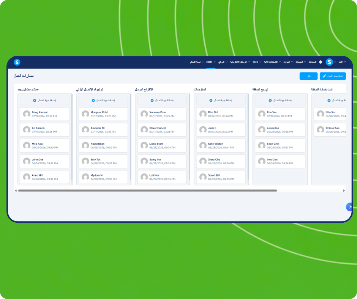Viewport: 357px width, 299px height.
Task: Click Sean Chill's avatar icon
Action: 262,145
